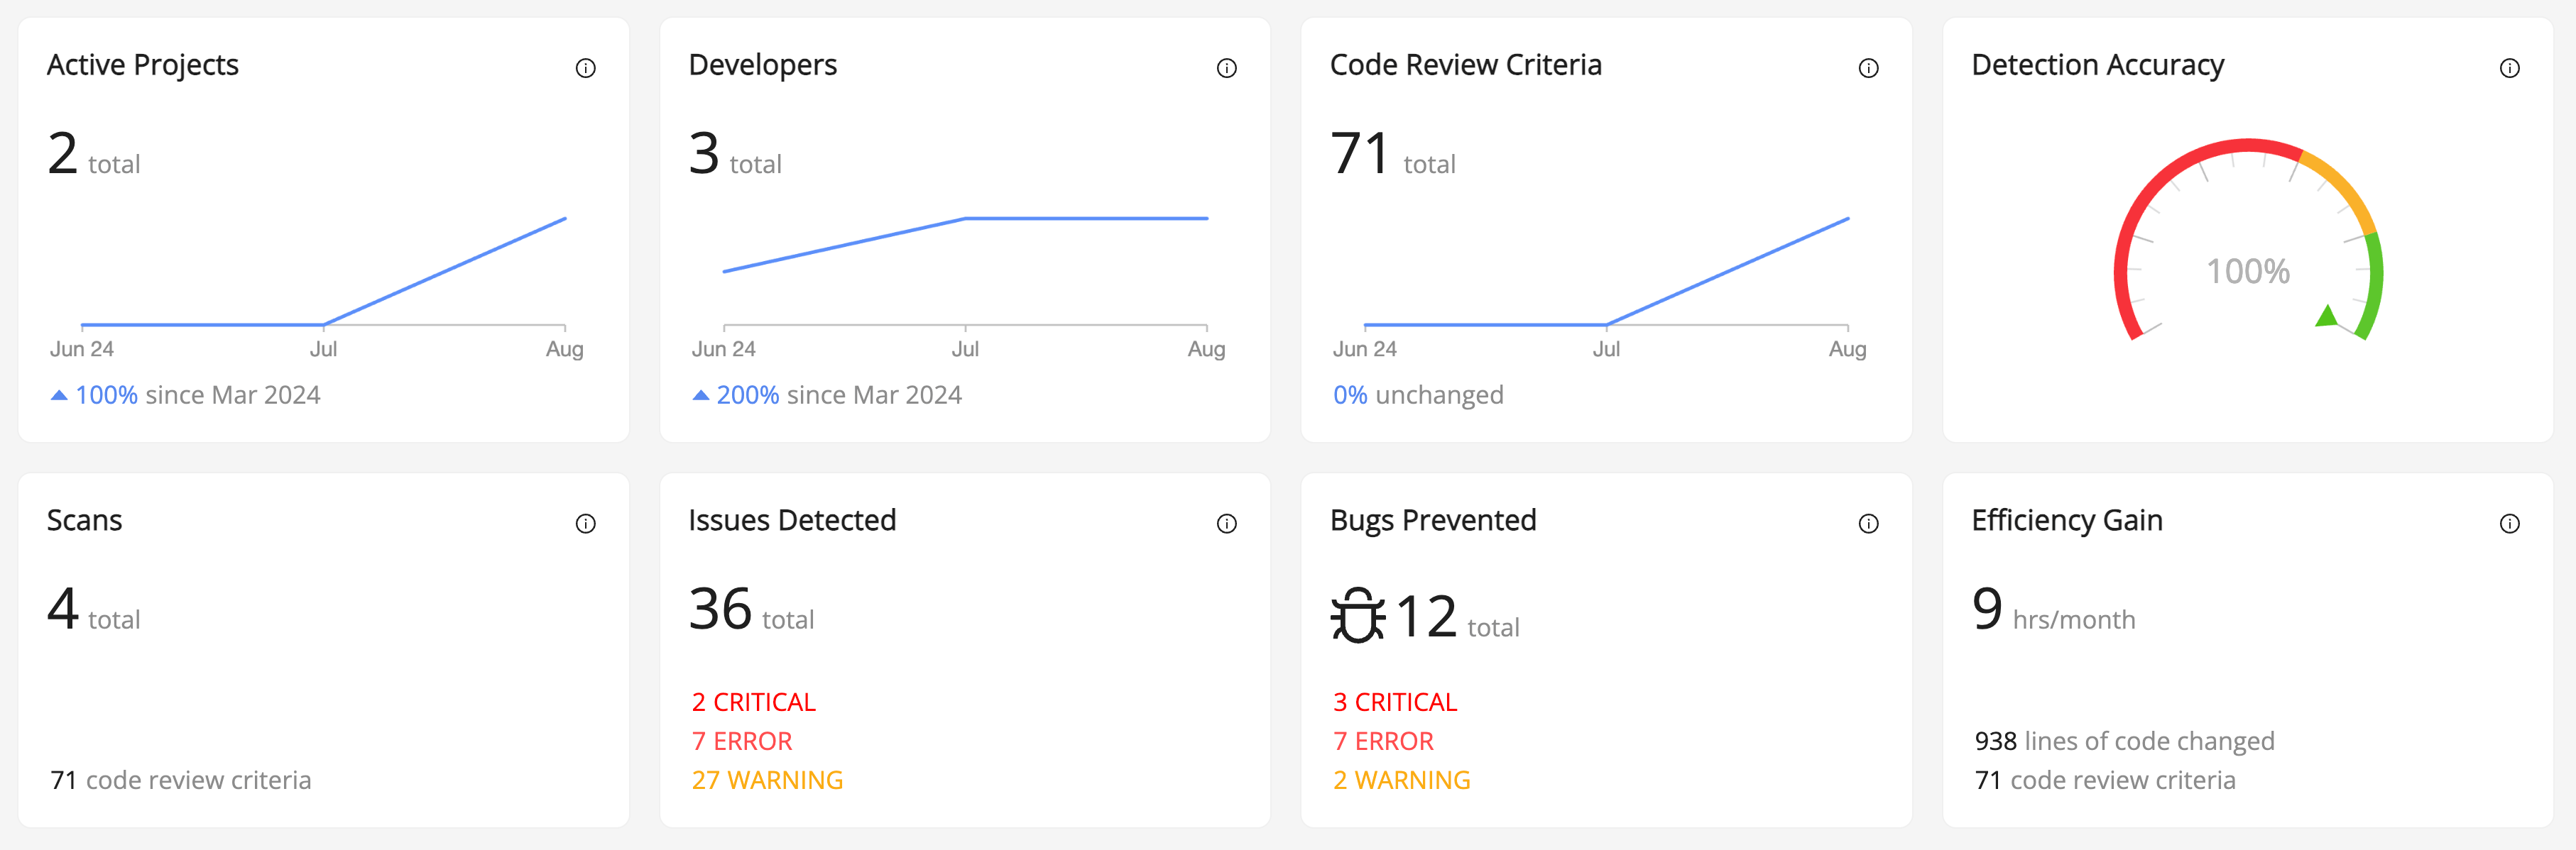This screenshot has height=850, width=2576.
Task: Click the 100% since Mar 2024 trend indicator
Action: [x=185, y=394]
